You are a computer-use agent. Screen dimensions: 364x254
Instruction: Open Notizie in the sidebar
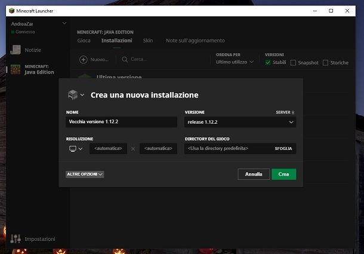click(x=26, y=50)
